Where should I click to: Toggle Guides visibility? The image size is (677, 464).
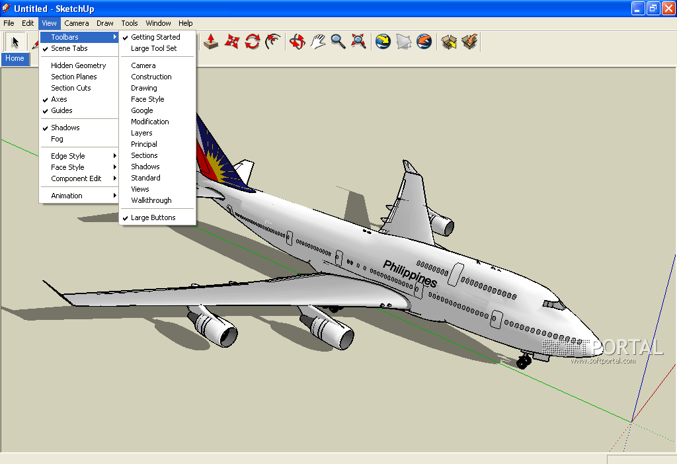tap(79, 110)
